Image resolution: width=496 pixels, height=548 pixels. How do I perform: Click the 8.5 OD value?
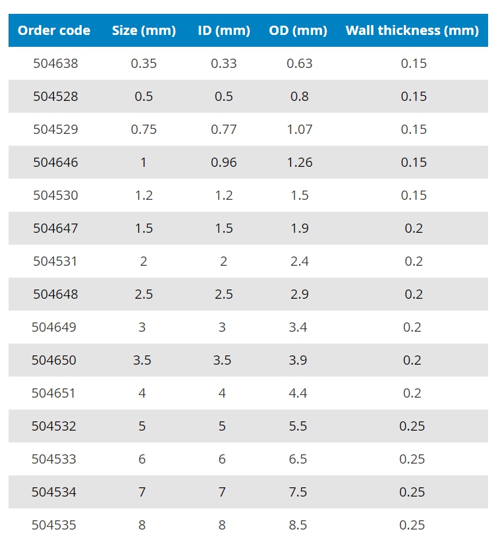pyautogui.click(x=298, y=525)
